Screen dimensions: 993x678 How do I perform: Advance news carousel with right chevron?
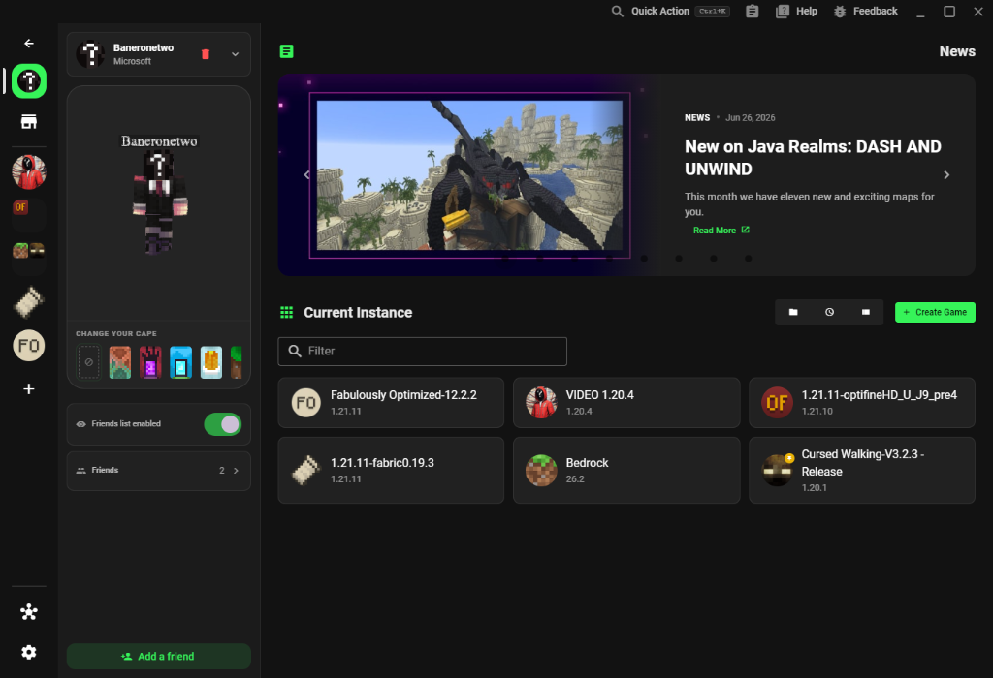[x=946, y=175]
